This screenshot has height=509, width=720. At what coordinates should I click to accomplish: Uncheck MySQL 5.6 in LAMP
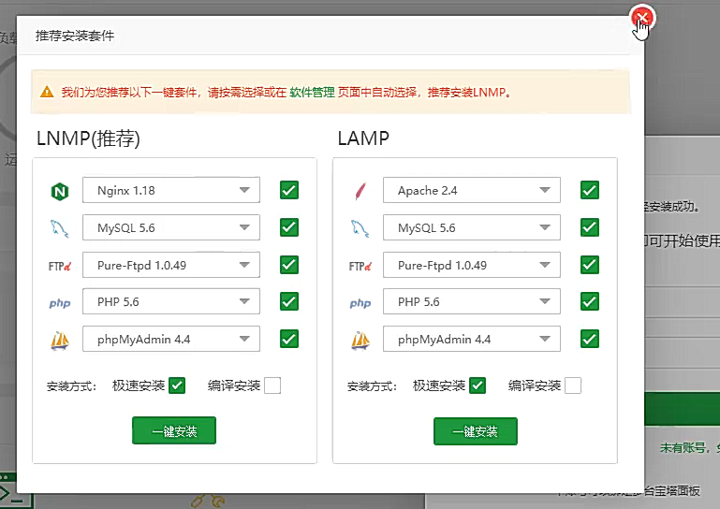(x=590, y=227)
